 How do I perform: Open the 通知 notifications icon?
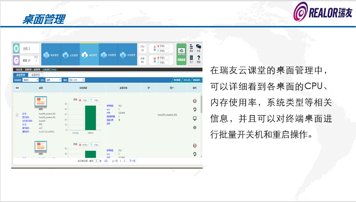pos(191,49)
